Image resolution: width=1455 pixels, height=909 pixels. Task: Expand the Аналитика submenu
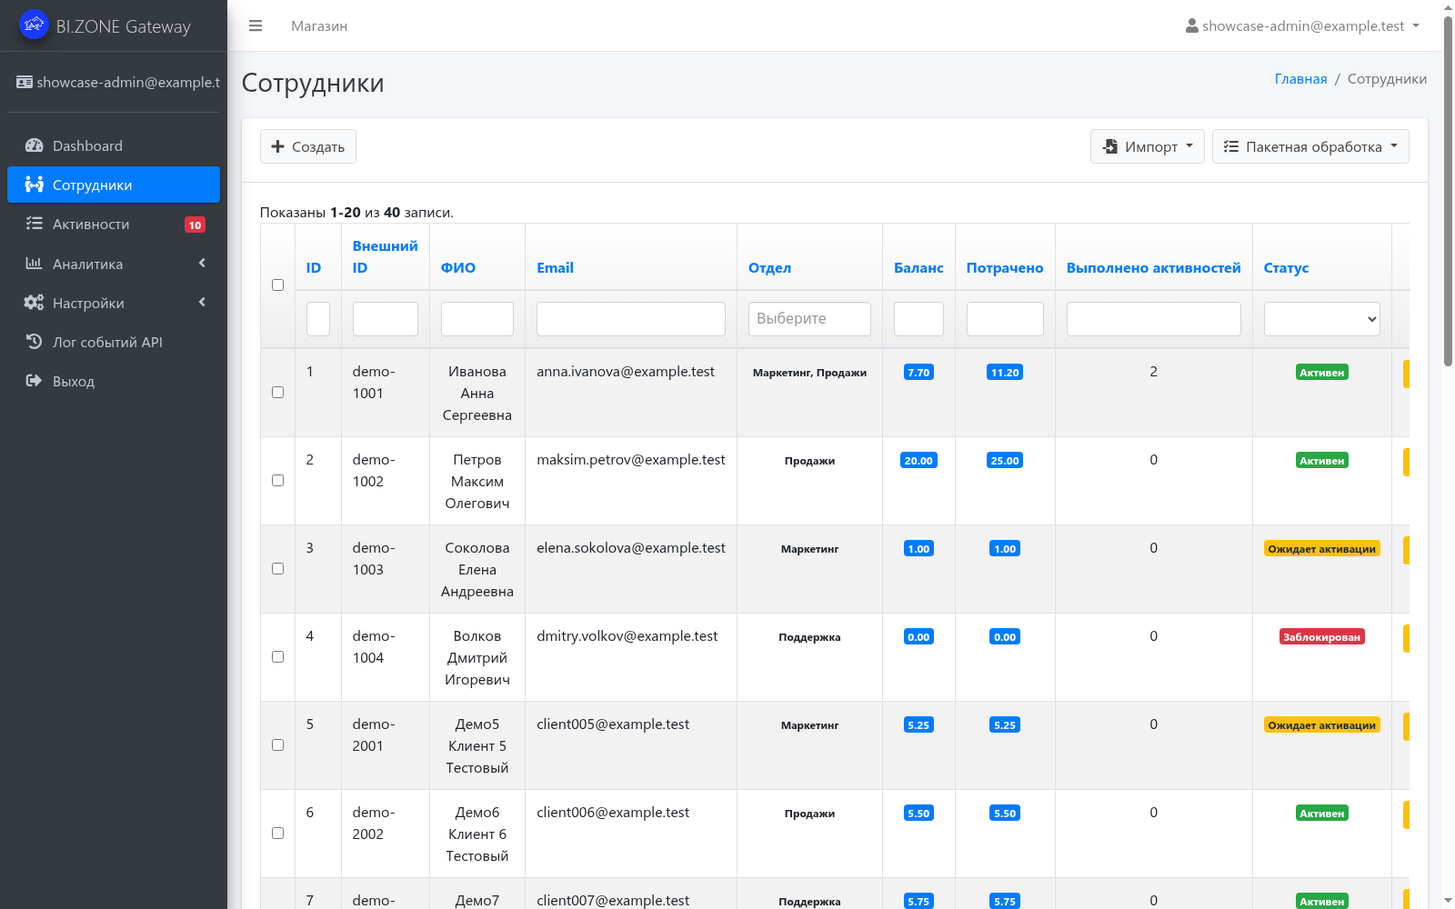click(x=114, y=264)
